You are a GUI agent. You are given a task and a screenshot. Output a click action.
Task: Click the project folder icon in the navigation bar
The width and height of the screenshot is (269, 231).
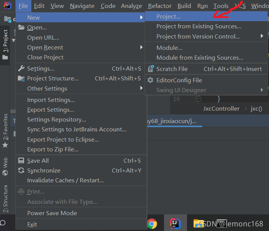click(x=8, y=19)
